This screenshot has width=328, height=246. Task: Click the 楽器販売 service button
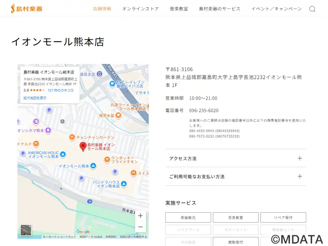click(188, 217)
